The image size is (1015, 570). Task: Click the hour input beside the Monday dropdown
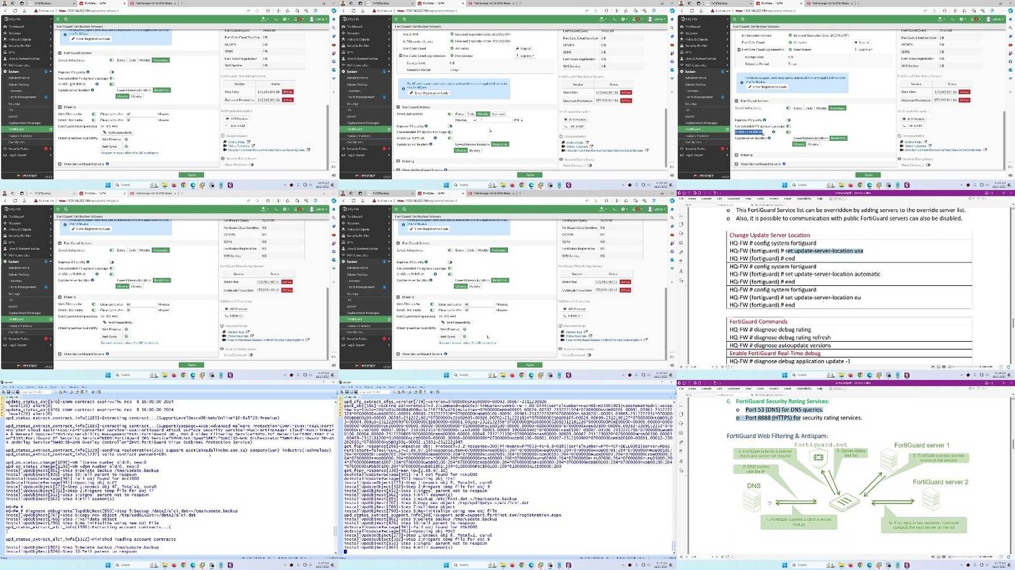point(495,120)
